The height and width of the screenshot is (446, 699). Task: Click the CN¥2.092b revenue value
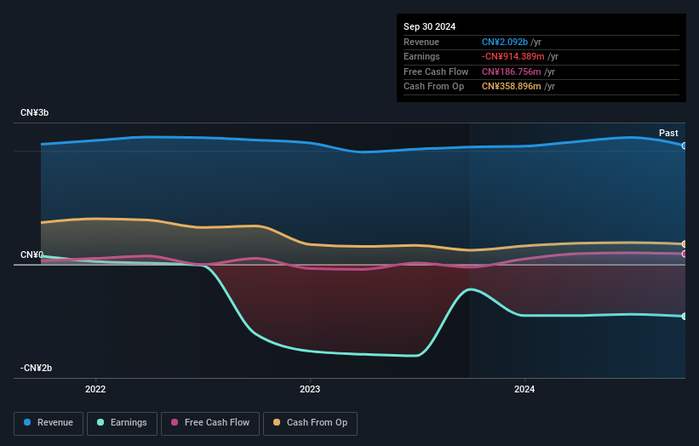(505, 42)
